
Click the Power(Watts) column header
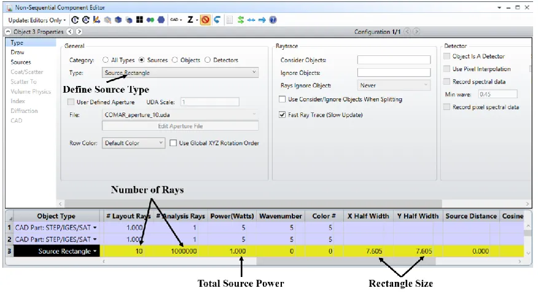[232, 216]
